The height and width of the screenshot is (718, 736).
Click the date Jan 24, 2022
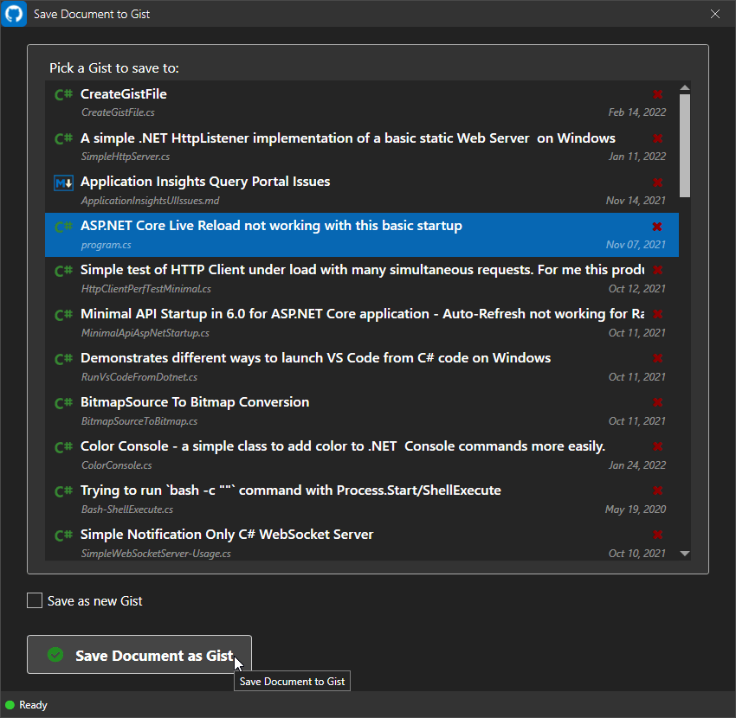pyautogui.click(x=637, y=465)
